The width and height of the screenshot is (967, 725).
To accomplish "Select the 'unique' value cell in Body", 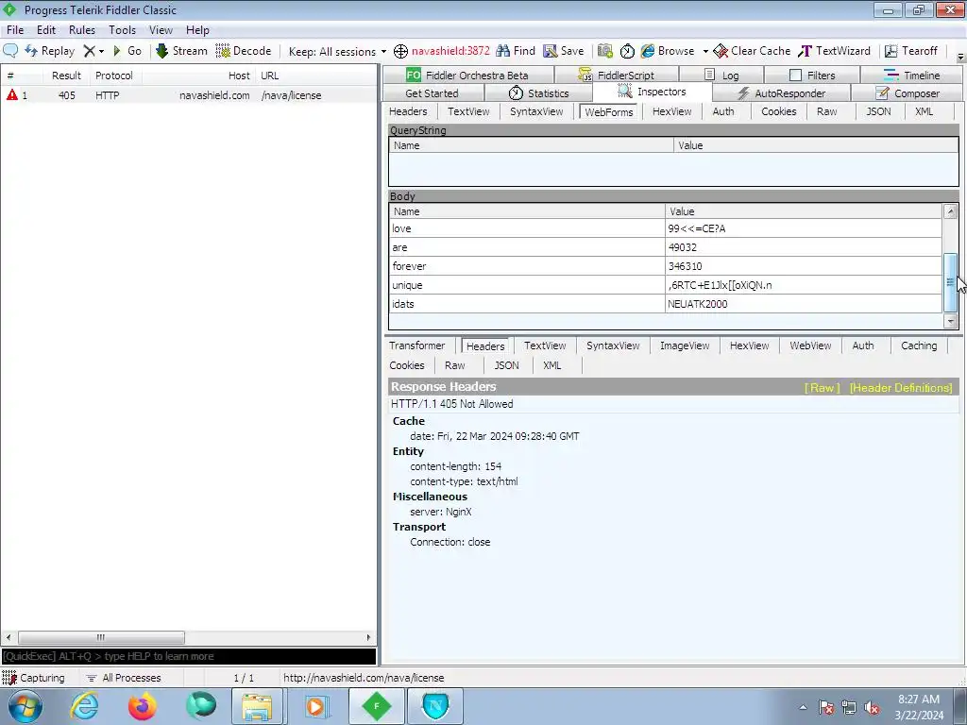I will 804,285.
